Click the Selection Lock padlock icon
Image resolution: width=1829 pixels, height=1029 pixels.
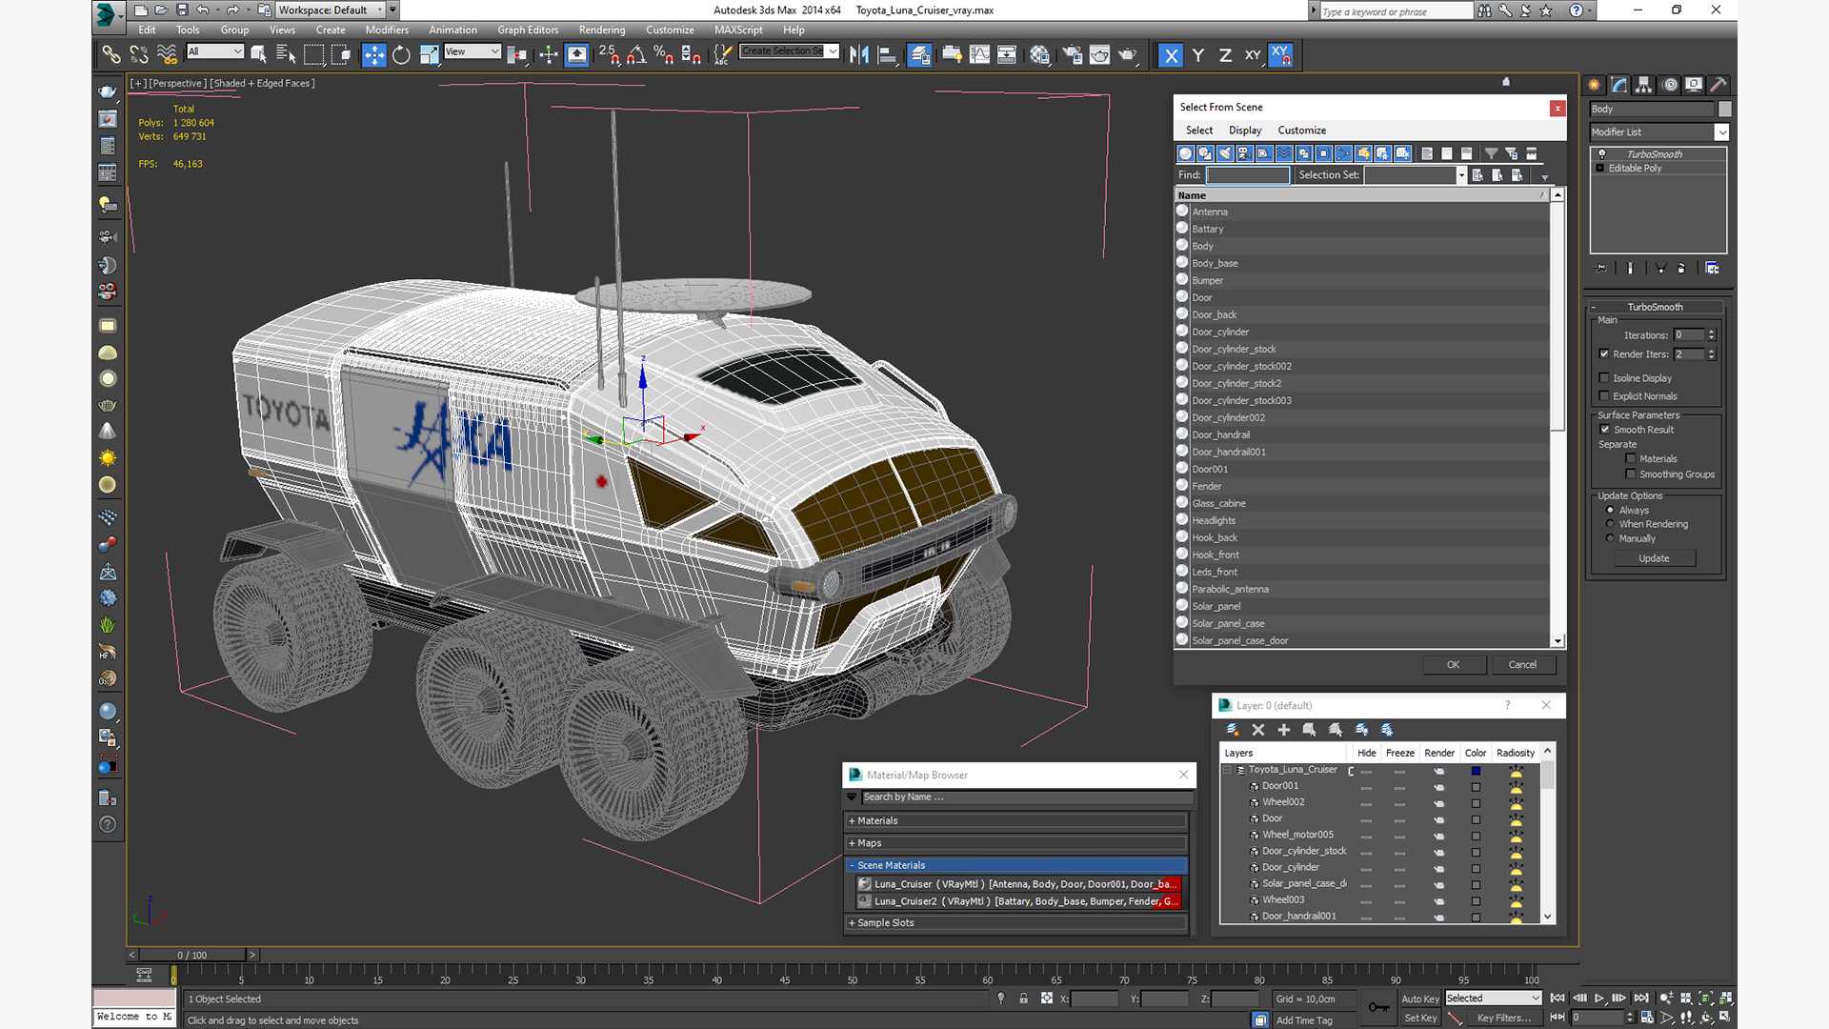(x=1024, y=999)
